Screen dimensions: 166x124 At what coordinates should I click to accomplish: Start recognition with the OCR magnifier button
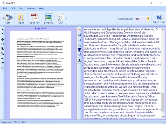pos(61,18)
